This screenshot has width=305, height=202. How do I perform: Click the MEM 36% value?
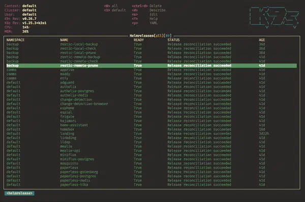(25, 31)
